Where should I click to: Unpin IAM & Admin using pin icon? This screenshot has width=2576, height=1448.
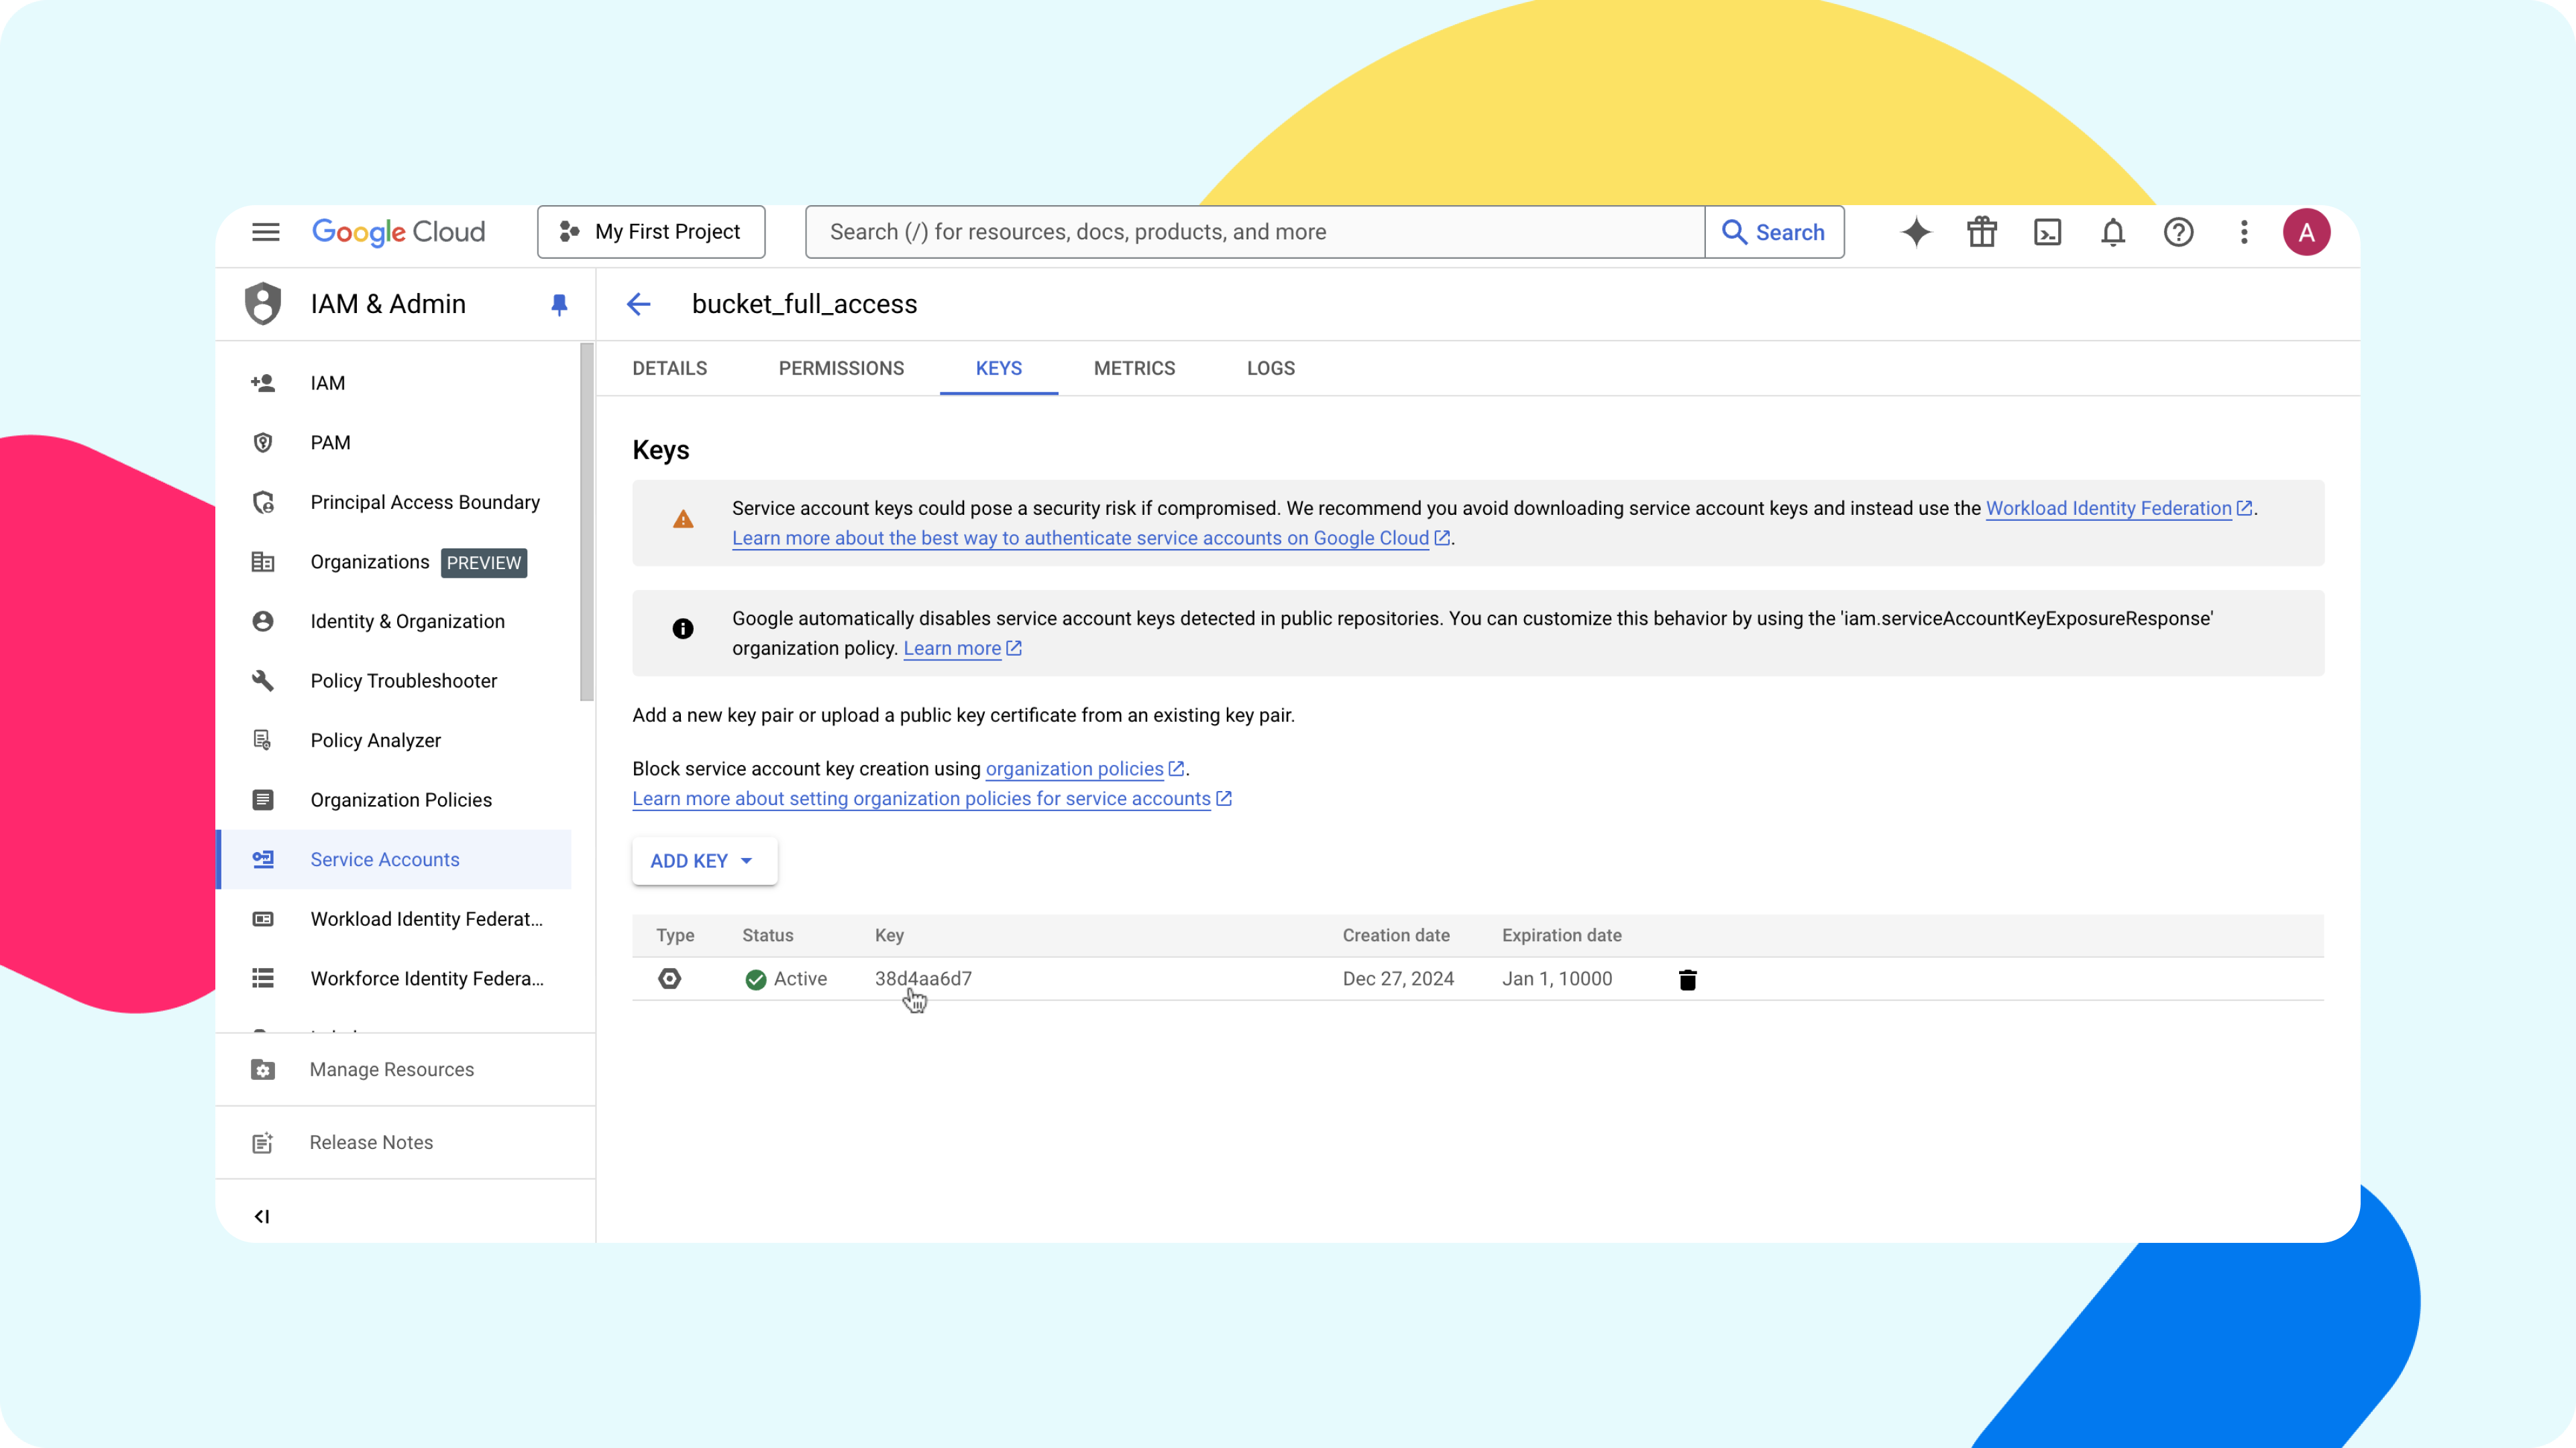(x=559, y=304)
